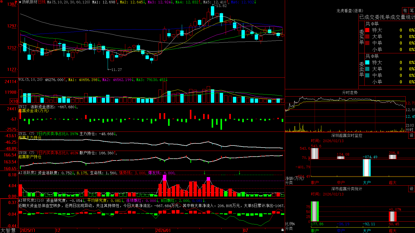
Task: Click the lock icon on the date axis
Action: 283,230
